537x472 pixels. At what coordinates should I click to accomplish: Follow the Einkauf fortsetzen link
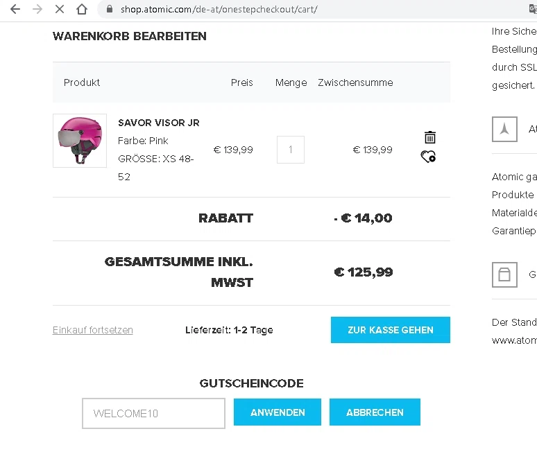coord(93,330)
